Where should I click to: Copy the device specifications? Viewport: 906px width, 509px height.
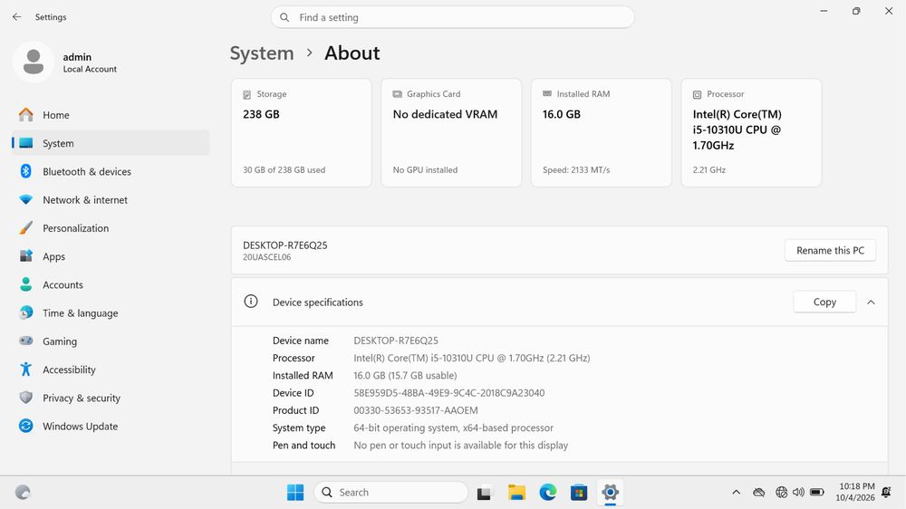pos(824,302)
